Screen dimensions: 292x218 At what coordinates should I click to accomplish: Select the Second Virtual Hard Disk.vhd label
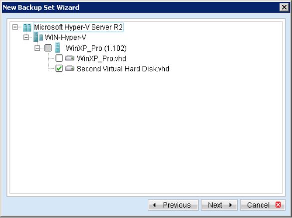123,69
